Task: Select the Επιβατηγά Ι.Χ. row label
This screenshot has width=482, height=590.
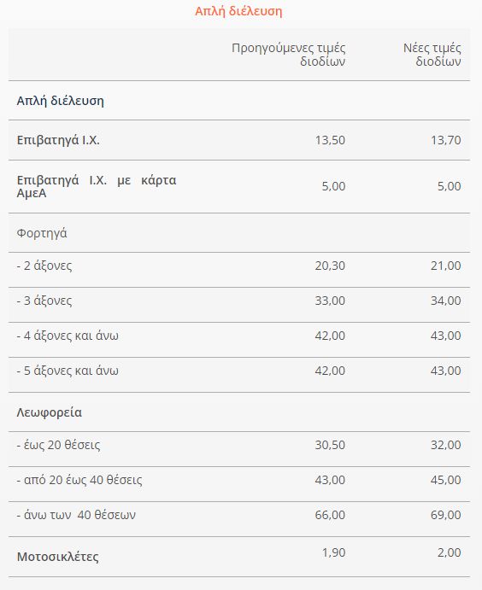Action: [58, 140]
